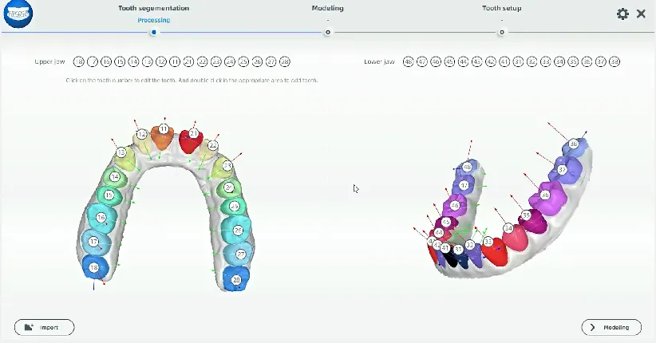656x343 pixels.
Task: Click the Modeling progress marker dot
Action: click(x=327, y=32)
